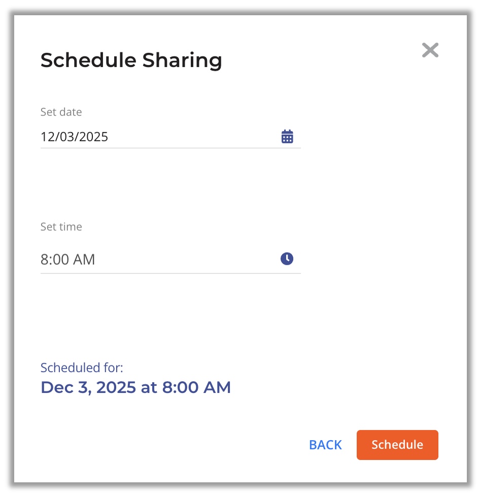Click the Set time label
Viewport: 479px width, 493px height.
61,227
